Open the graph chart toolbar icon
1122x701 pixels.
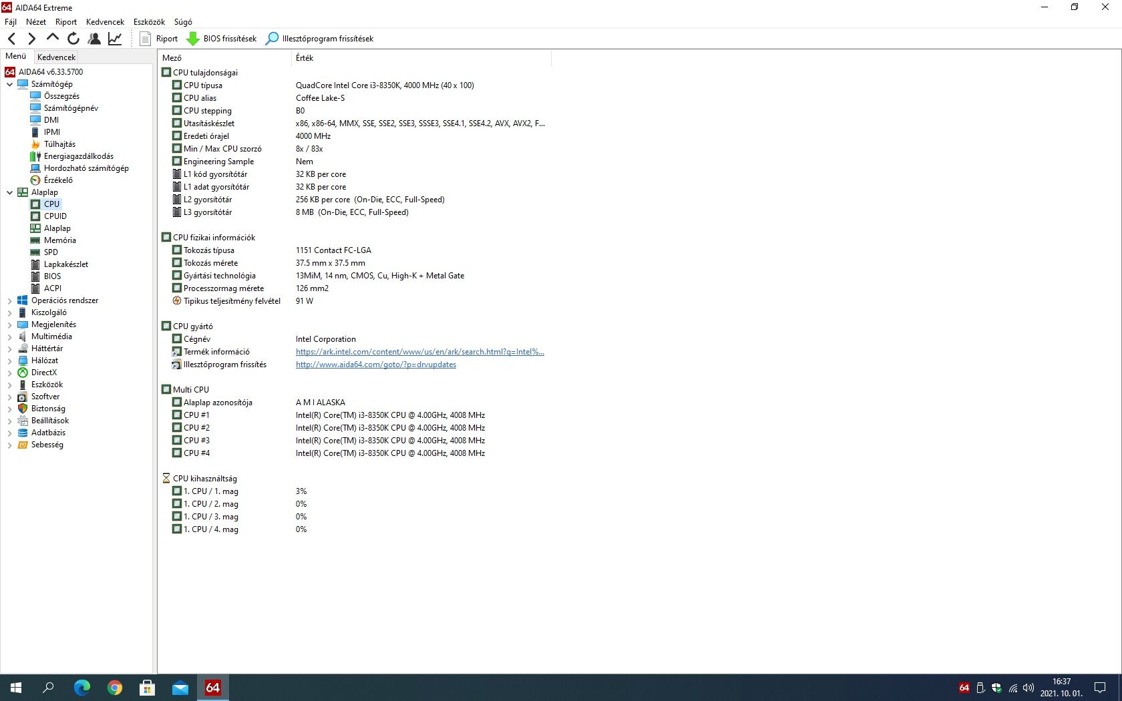115,39
